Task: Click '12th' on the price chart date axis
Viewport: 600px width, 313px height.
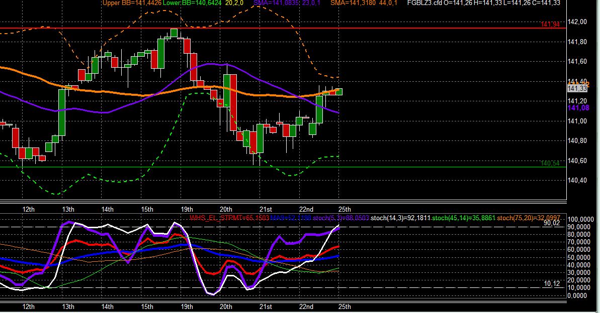Action: point(28,209)
